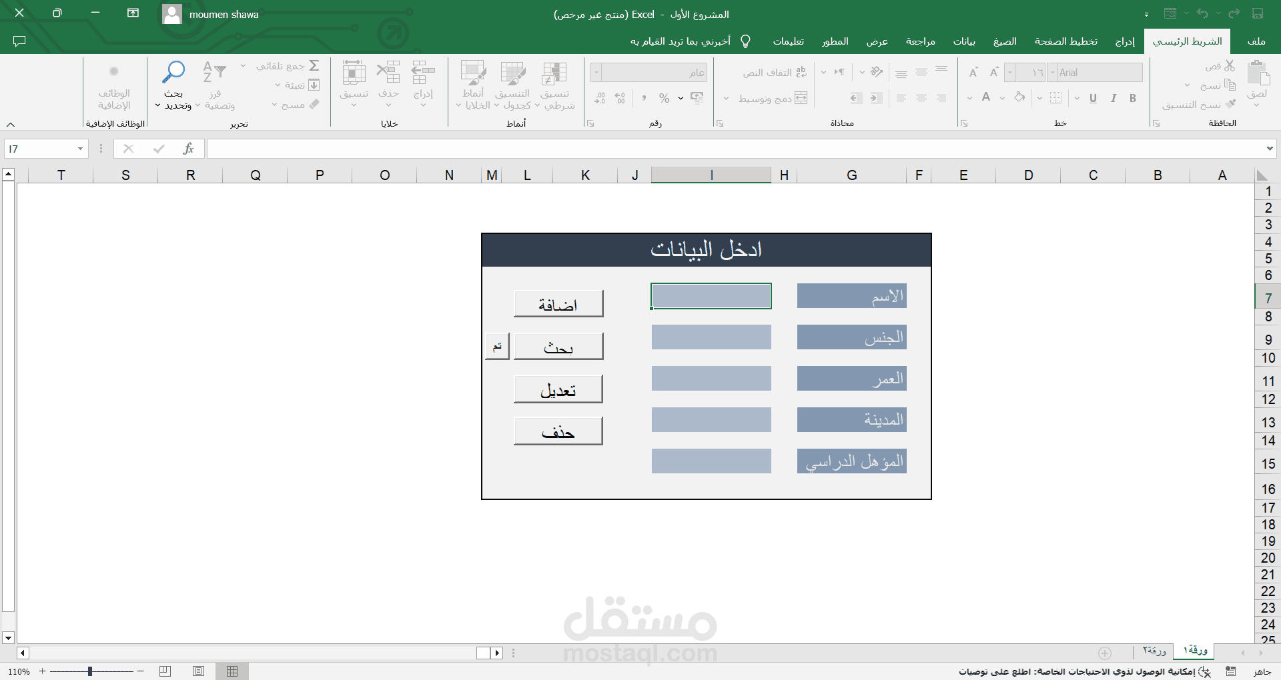Click the AutoSum sigma icon
This screenshot has height=680, width=1281.
pos(314,65)
